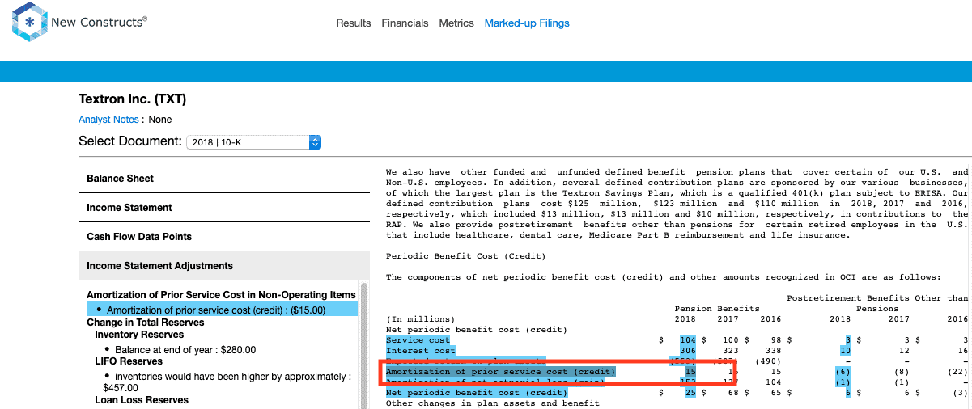The width and height of the screenshot is (972, 409).
Task: Click the LIFO Reserves heading
Action: point(129,361)
